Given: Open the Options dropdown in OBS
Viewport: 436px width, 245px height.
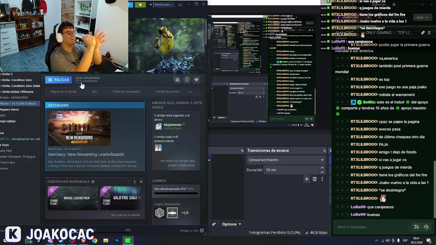Looking at the screenshot, I should point(232,224).
